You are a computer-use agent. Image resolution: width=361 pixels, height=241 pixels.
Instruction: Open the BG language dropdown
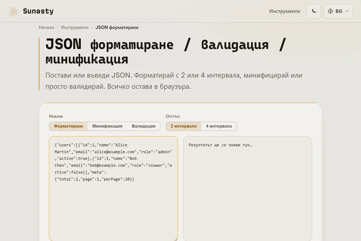[x=338, y=11]
